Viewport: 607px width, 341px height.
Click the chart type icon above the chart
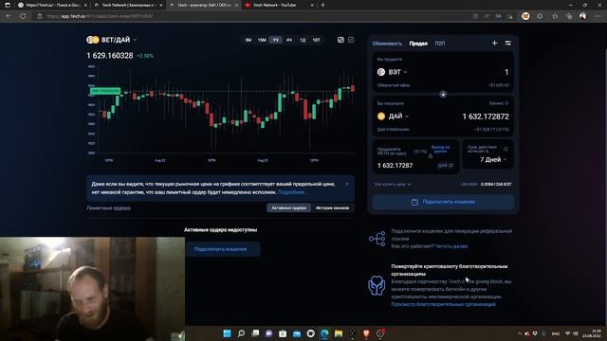pos(340,40)
